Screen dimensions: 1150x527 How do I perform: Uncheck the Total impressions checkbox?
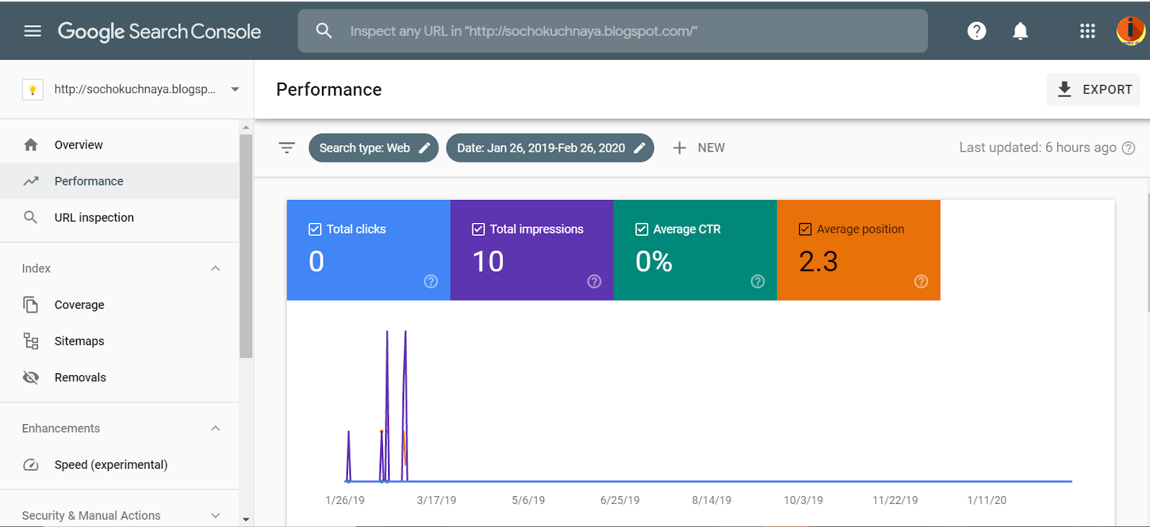(x=479, y=229)
